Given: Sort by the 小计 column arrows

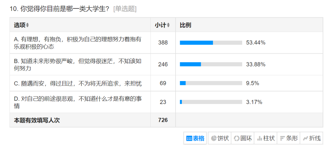Looking at the screenshot, I should [x=168, y=25].
